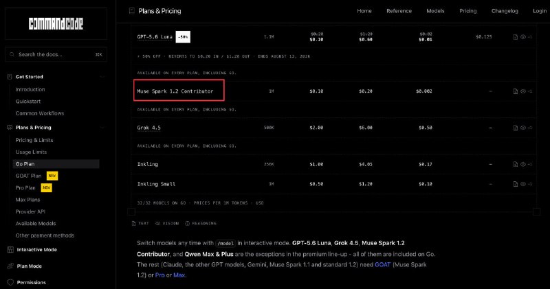Expand the Permissions section

point(31,282)
